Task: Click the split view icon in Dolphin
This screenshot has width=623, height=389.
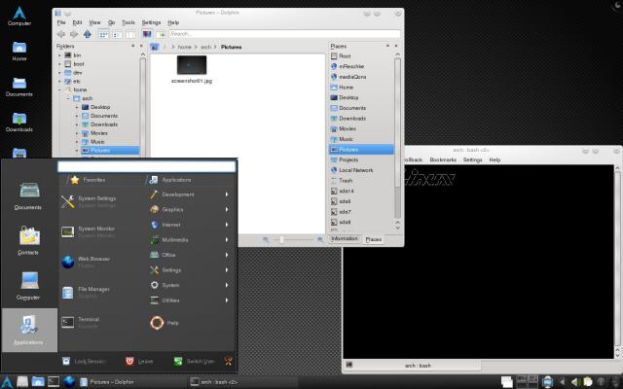Action: [160, 35]
